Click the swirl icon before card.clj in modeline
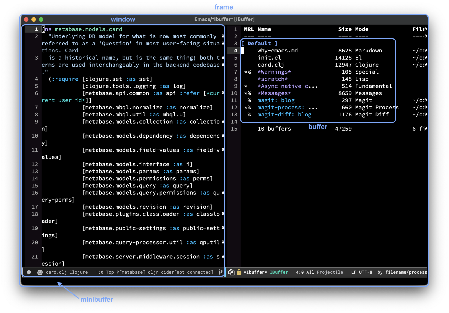 pos(40,272)
